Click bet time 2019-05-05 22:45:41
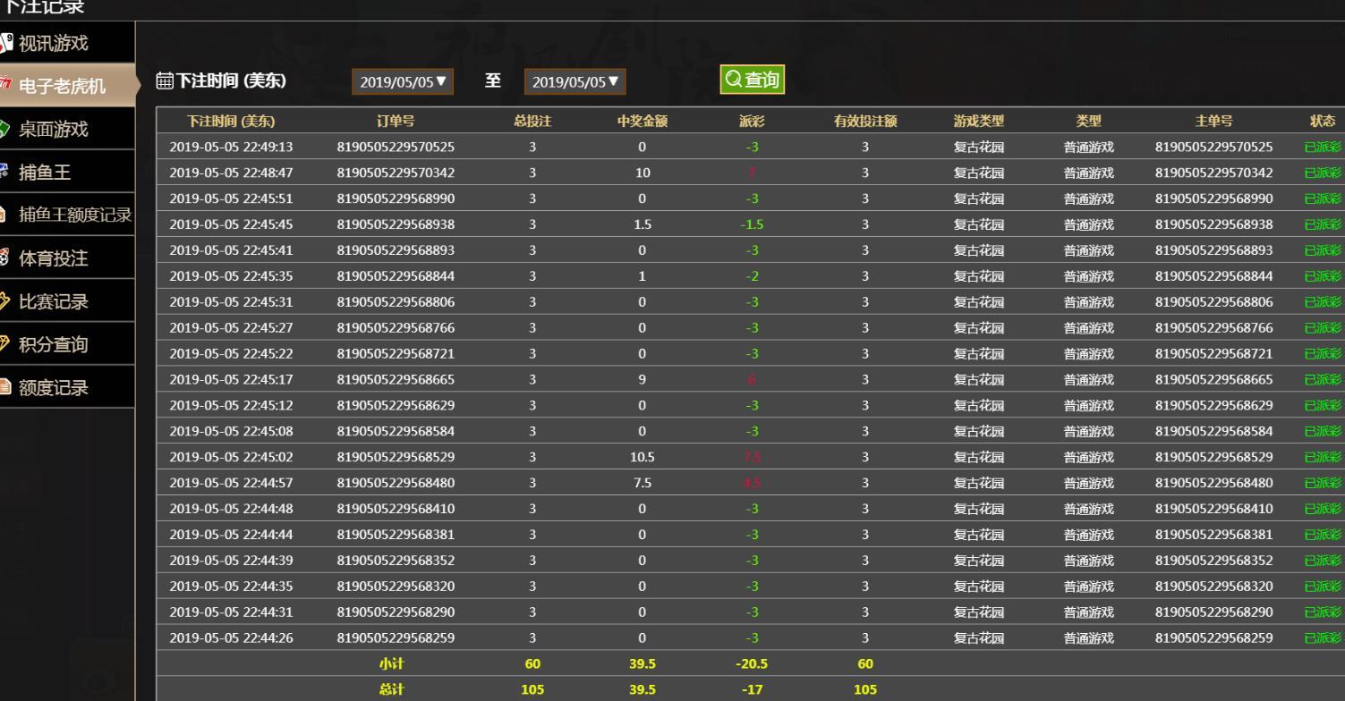The height and width of the screenshot is (701, 1345). (231, 250)
